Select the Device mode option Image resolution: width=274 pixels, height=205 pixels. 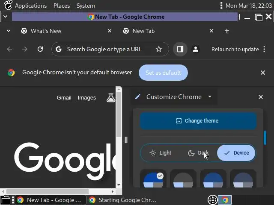click(x=236, y=153)
